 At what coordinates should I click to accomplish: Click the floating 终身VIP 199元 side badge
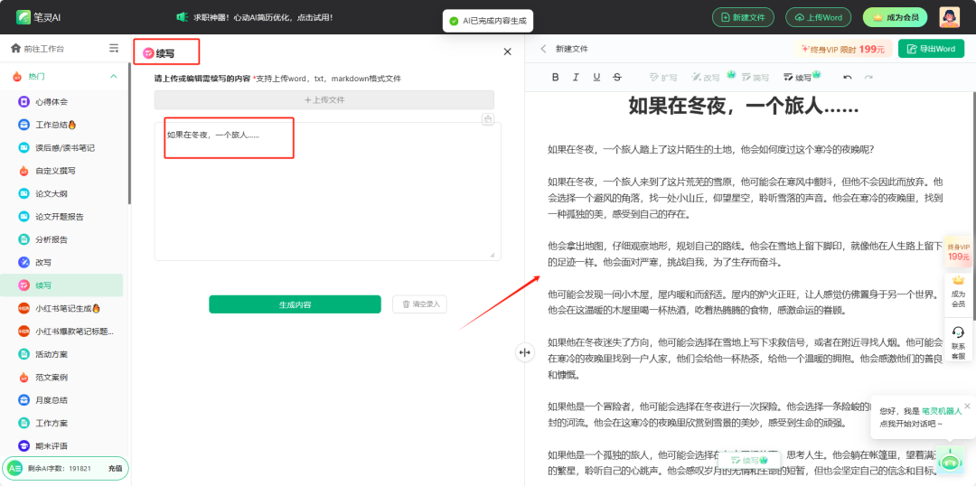(x=959, y=251)
